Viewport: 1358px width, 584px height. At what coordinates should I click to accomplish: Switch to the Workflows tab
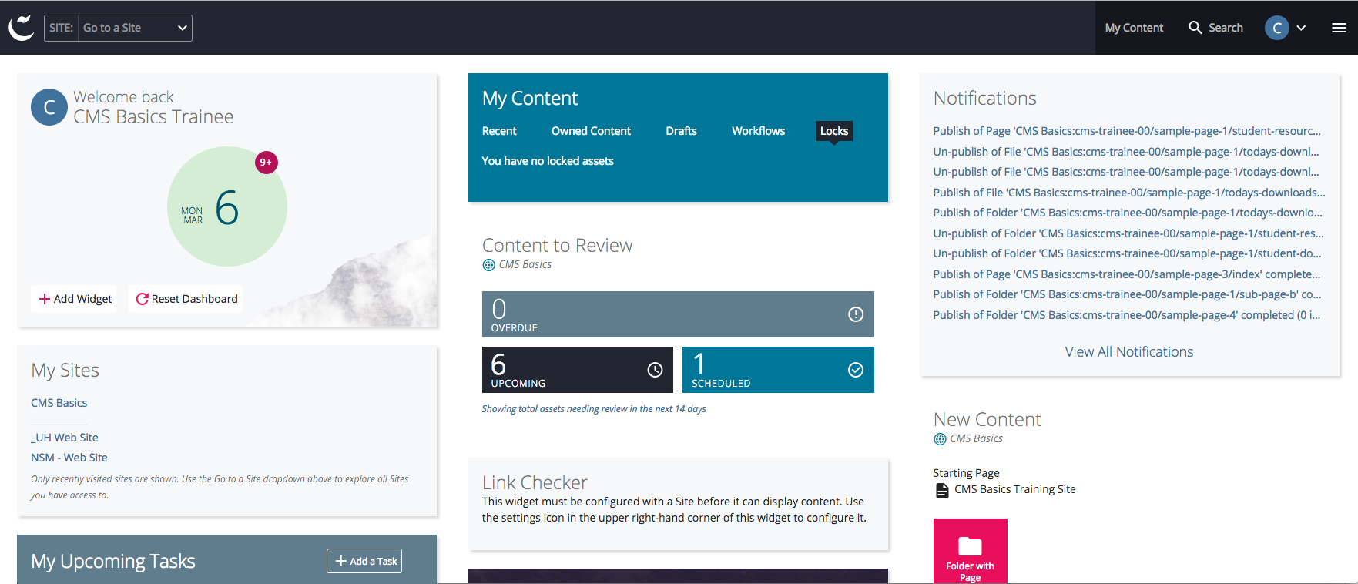pyautogui.click(x=758, y=131)
